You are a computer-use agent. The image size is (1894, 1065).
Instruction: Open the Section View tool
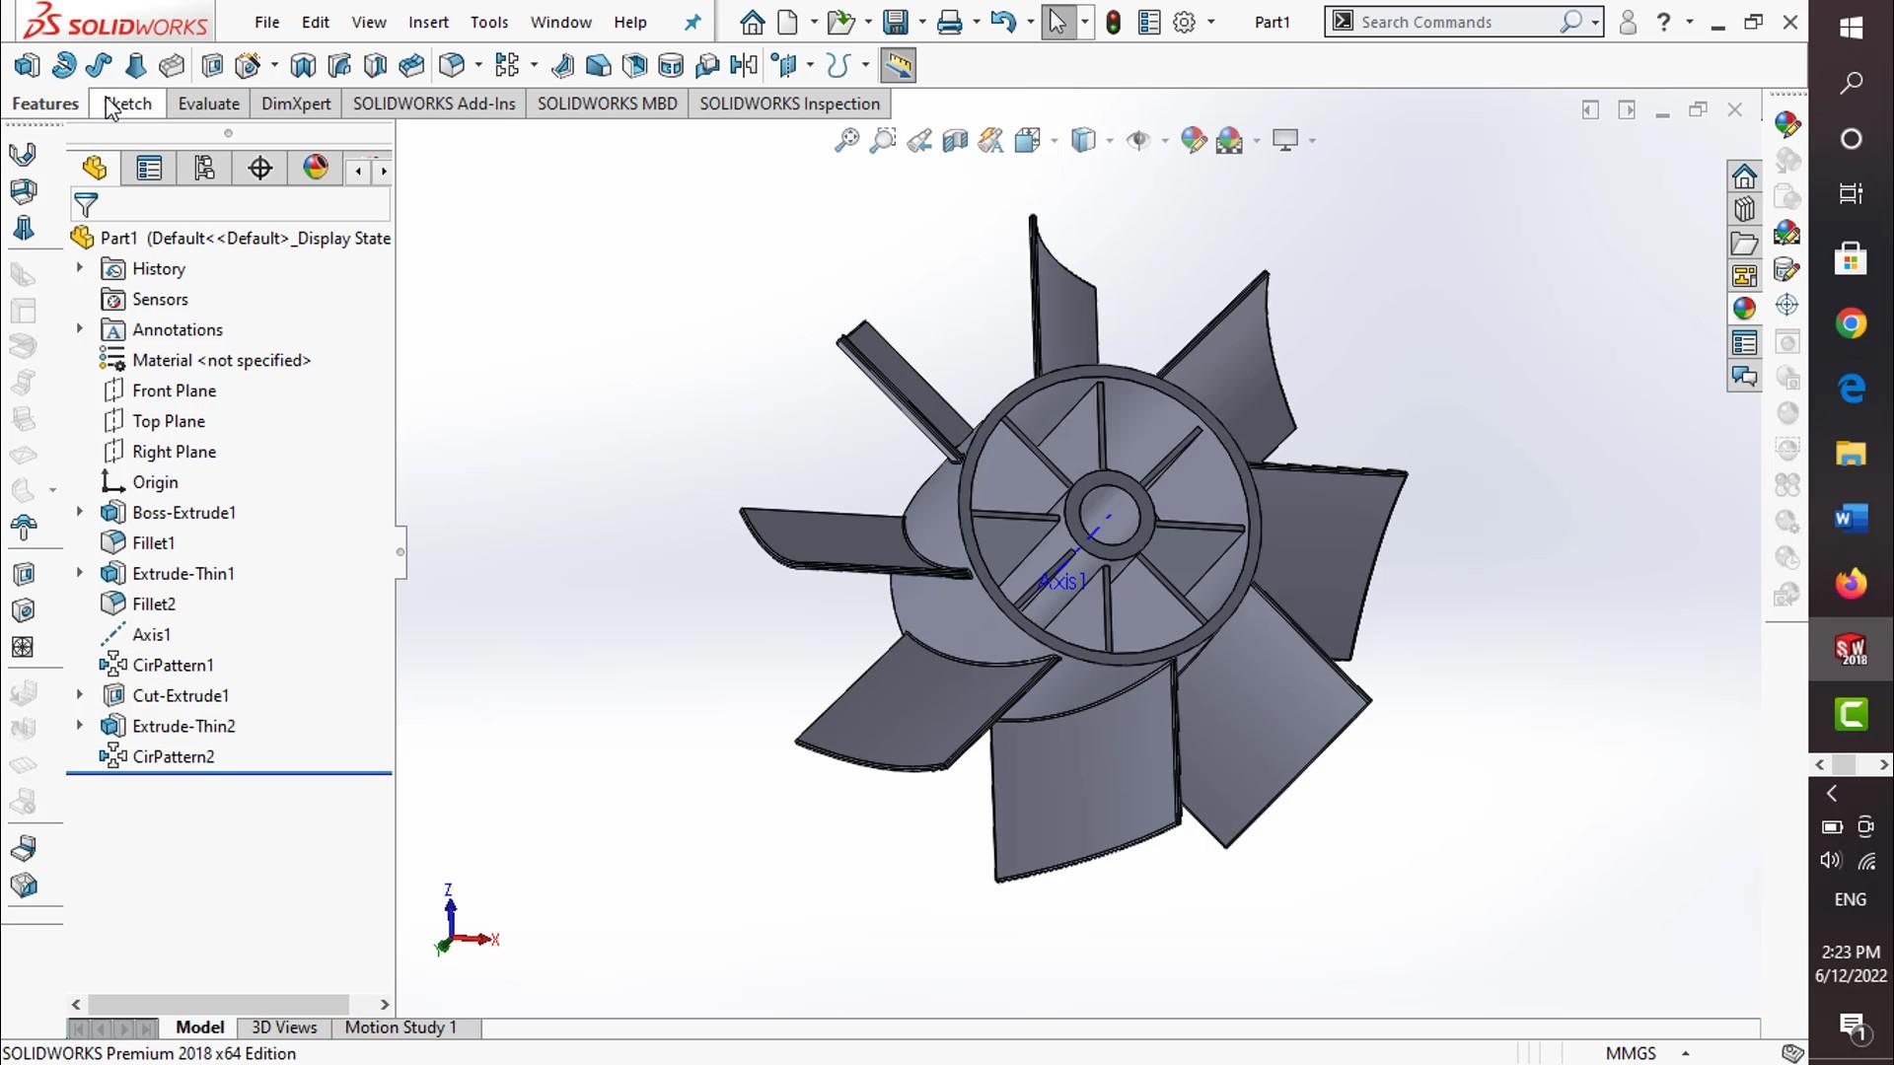pos(955,140)
